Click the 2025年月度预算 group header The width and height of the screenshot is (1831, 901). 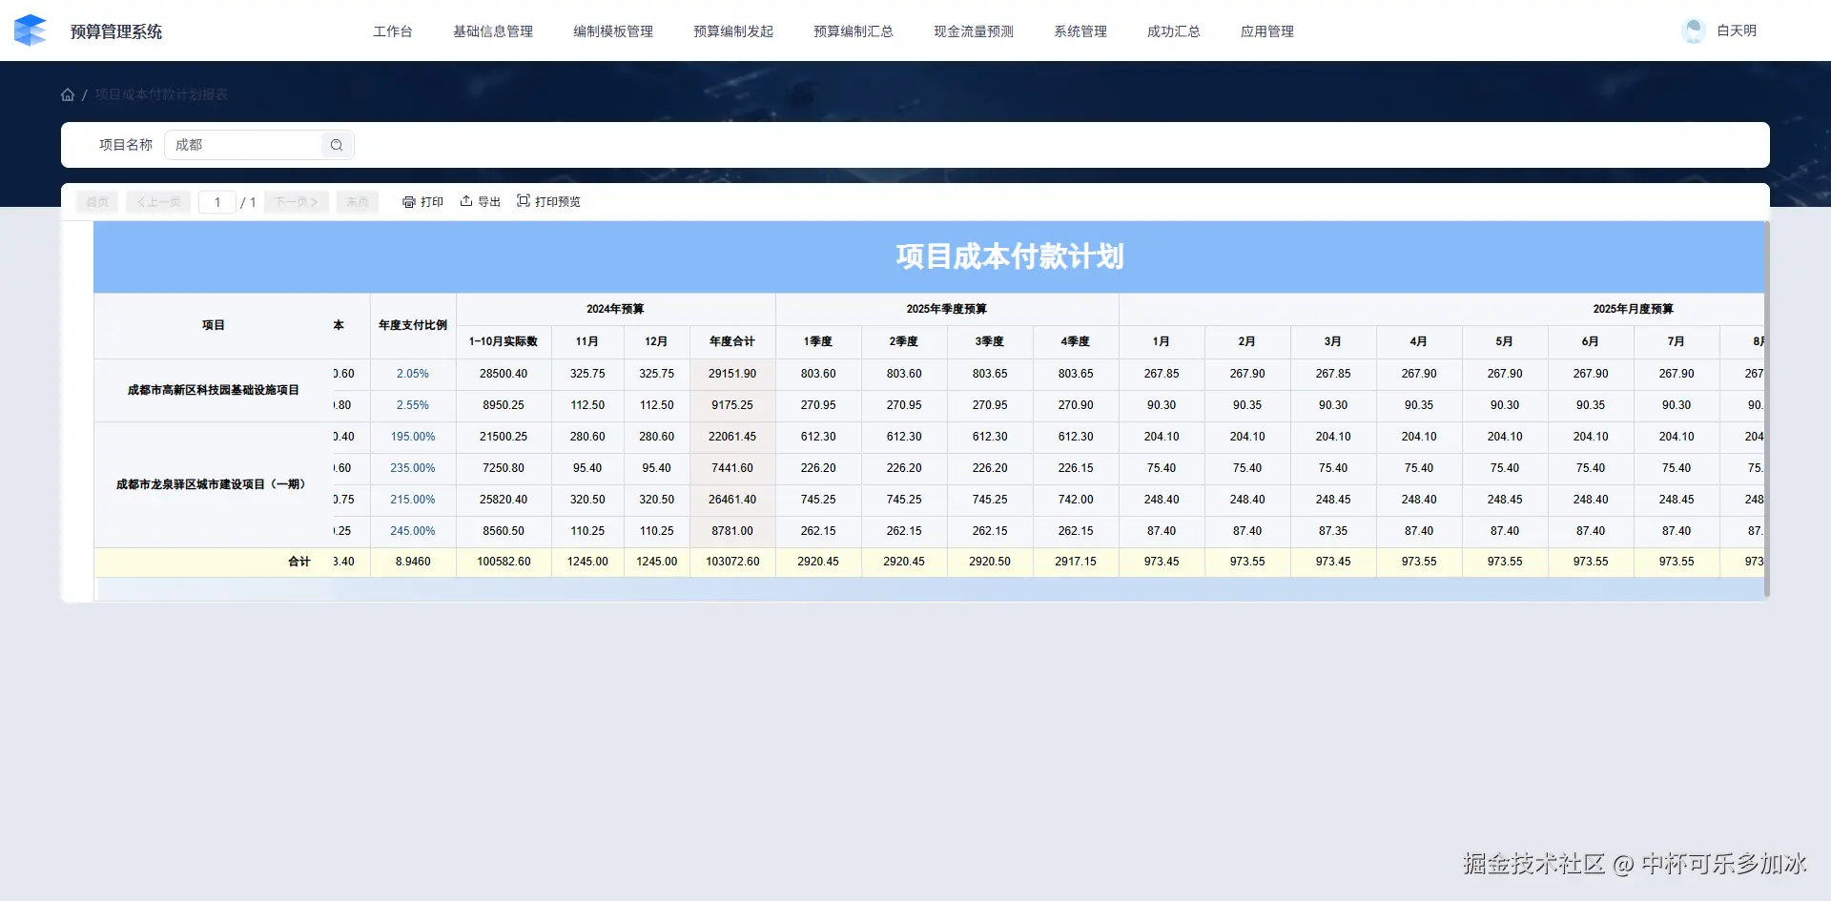pos(1634,309)
